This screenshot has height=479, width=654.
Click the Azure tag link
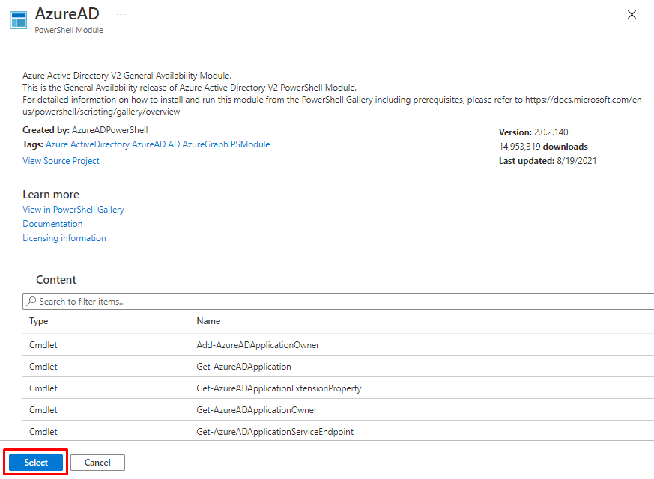pos(57,144)
